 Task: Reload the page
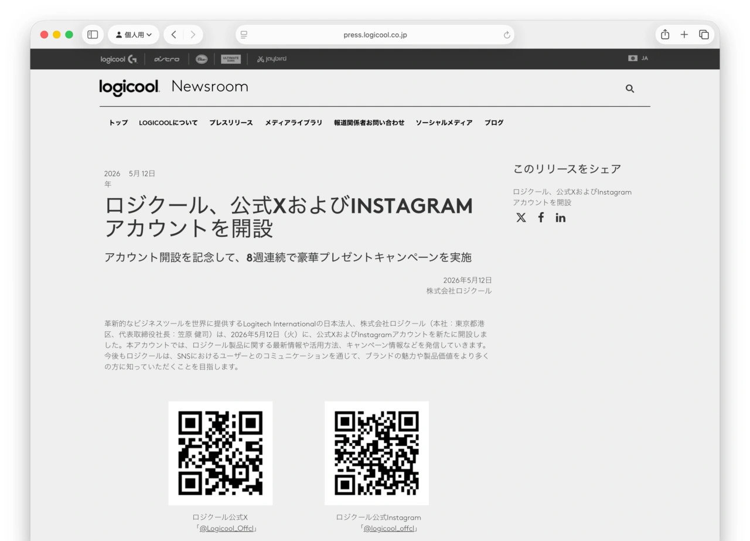pos(507,35)
